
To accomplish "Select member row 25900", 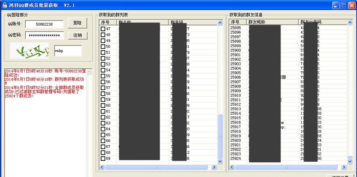I will pyautogui.click(x=288, y=50).
